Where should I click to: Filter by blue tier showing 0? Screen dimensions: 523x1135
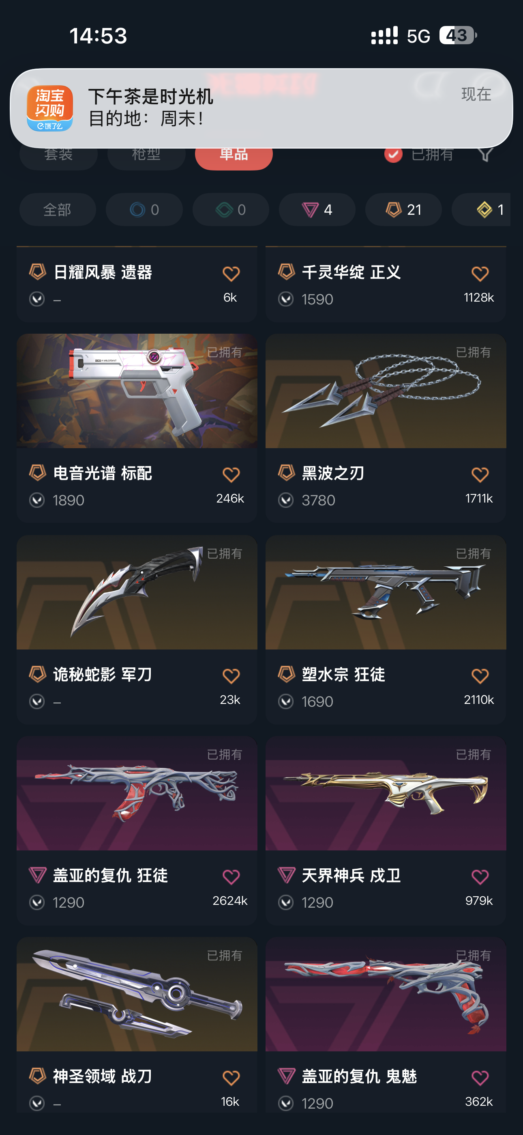coord(144,210)
